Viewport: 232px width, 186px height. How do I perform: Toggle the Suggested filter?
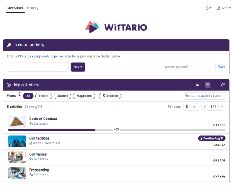tap(84, 96)
